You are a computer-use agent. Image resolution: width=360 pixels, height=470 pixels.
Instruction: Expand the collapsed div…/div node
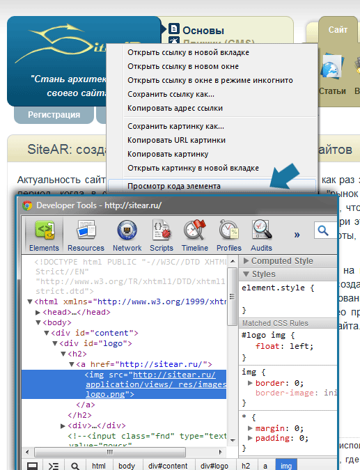[x=63, y=425]
